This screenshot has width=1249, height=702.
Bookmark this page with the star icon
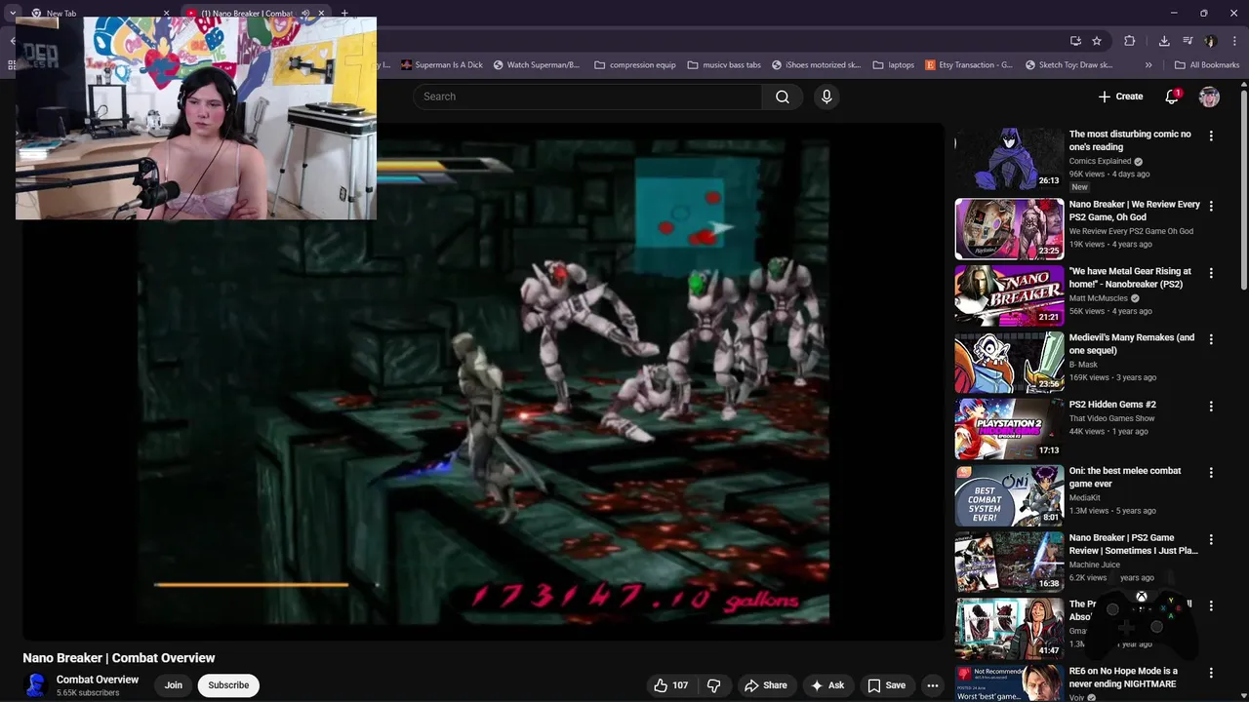(1097, 41)
